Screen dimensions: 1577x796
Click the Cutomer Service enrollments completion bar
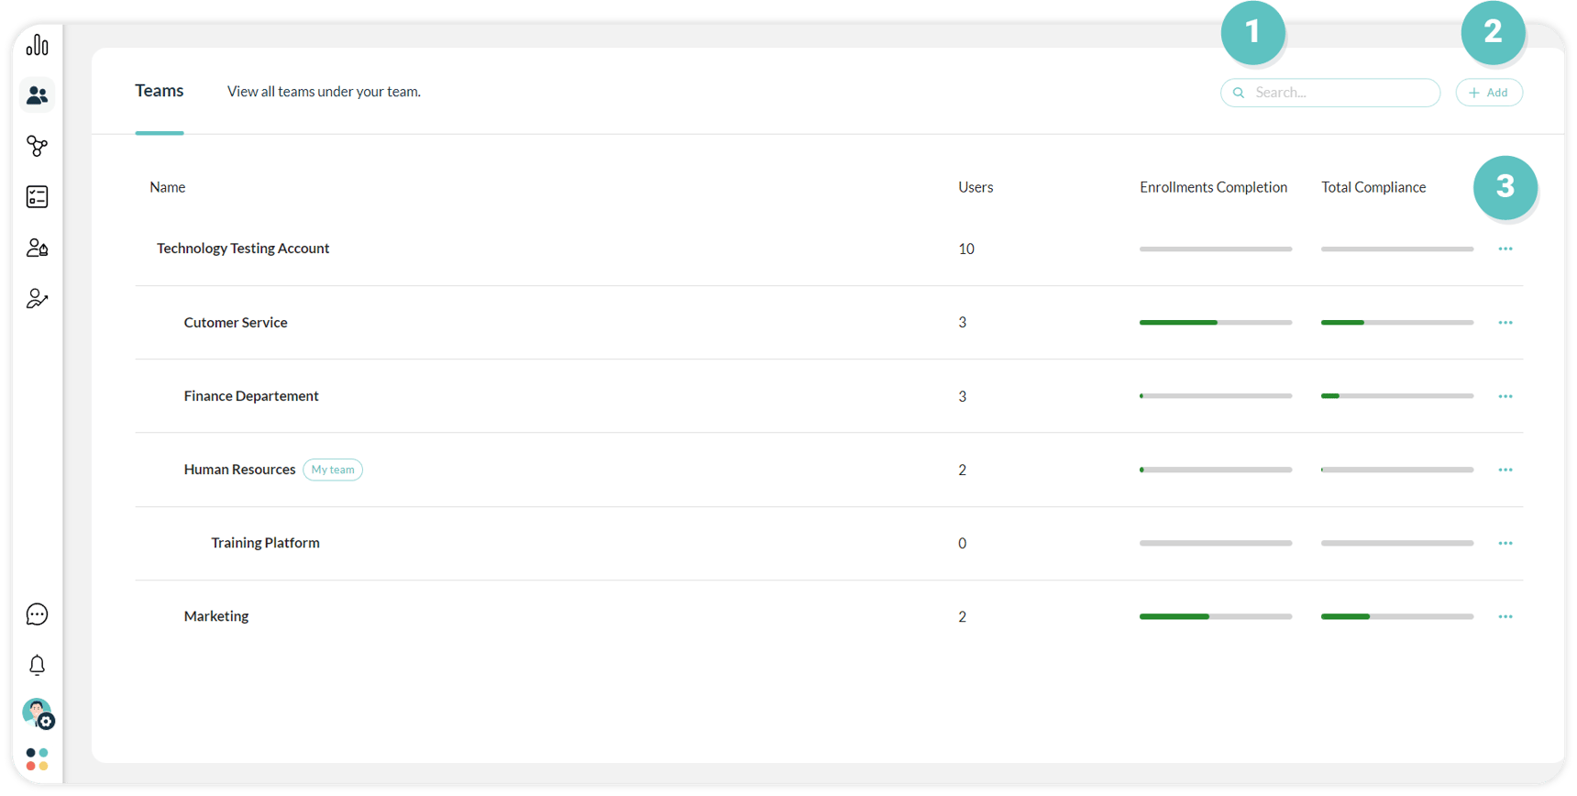click(1215, 323)
